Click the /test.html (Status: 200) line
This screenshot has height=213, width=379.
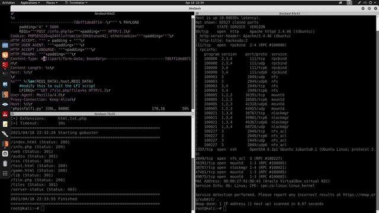(39, 166)
